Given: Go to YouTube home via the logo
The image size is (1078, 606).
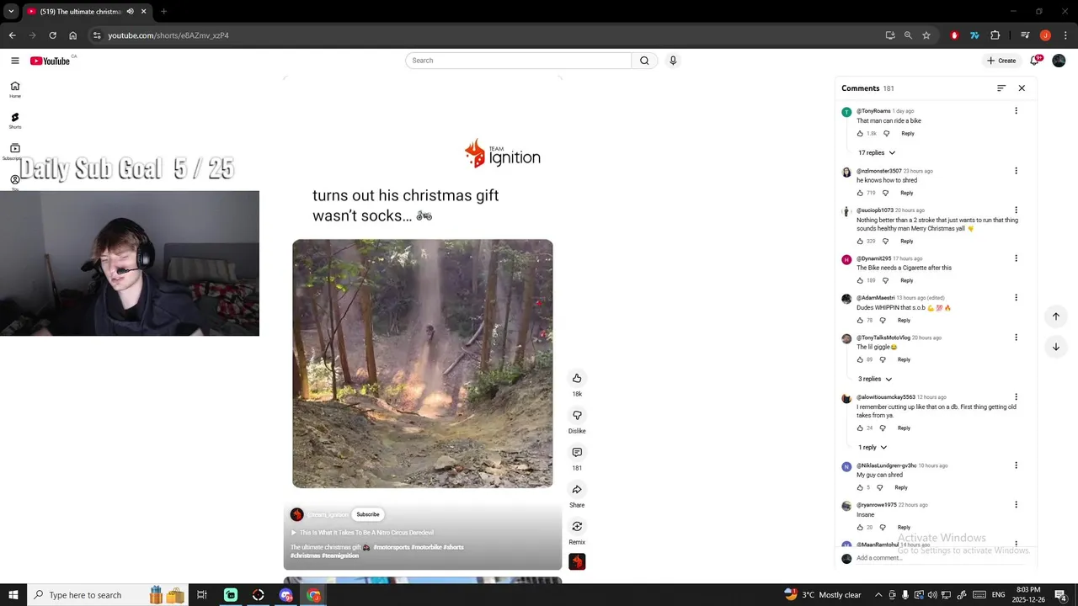Looking at the screenshot, I should click(x=50, y=61).
